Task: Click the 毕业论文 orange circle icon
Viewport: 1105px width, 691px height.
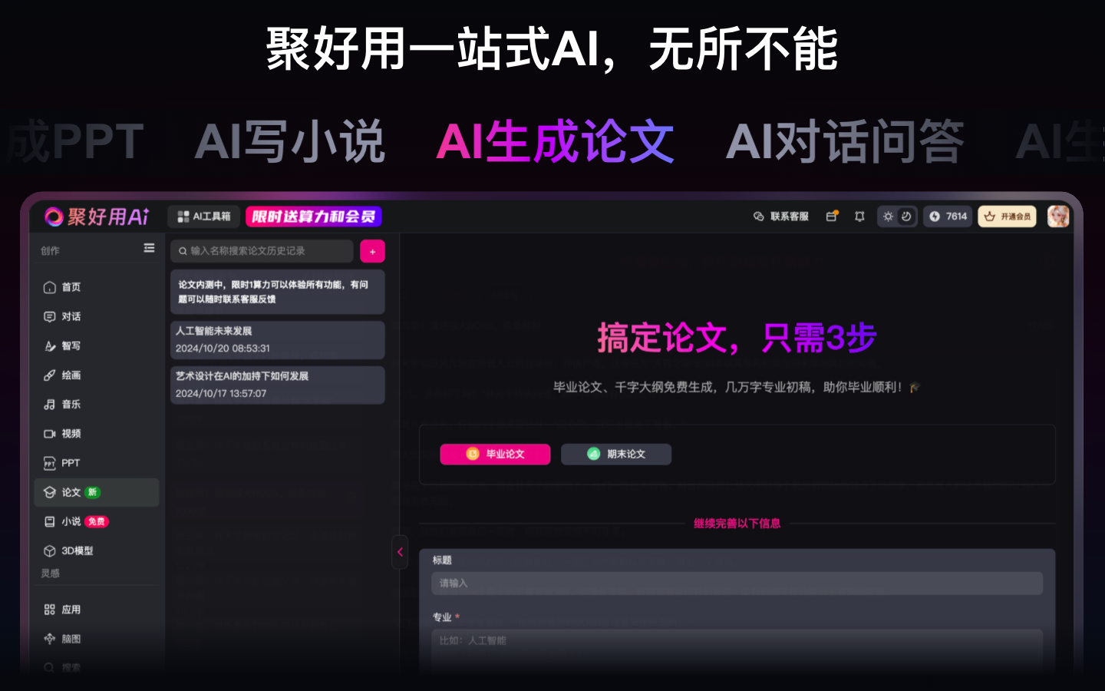Action: [x=473, y=454]
